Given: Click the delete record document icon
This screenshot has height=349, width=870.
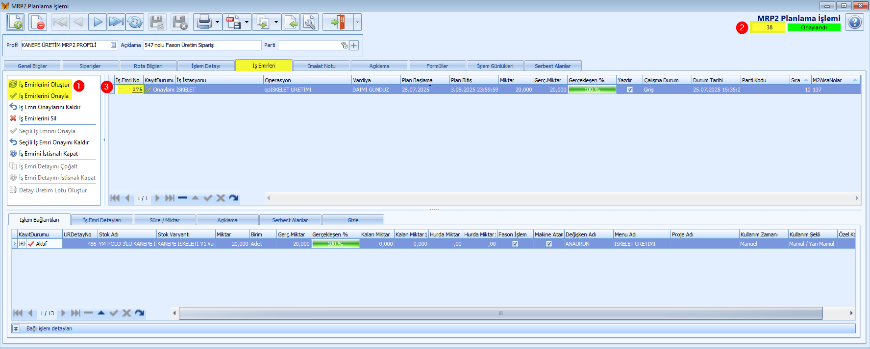Looking at the screenshot, I should pyautogui.click(x=38, y=22).
